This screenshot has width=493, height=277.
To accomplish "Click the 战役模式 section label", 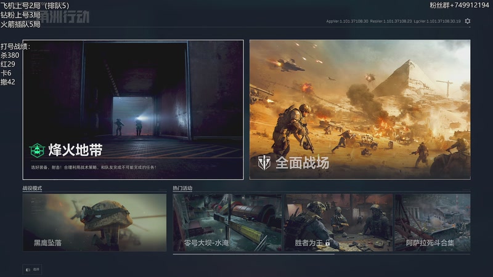I will point(32,188).
